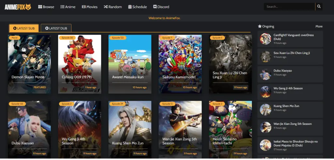Click the Episode 50 badge

(67, 38)
